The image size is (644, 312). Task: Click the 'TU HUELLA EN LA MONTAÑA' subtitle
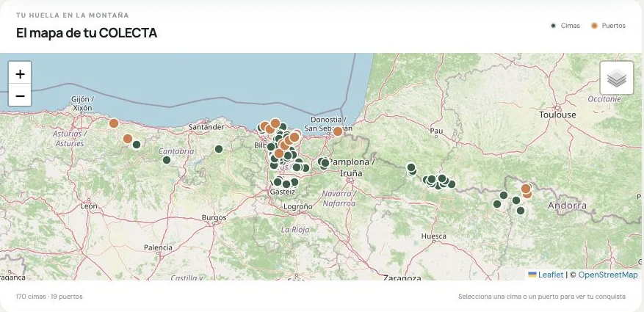(x=72, y=15)
